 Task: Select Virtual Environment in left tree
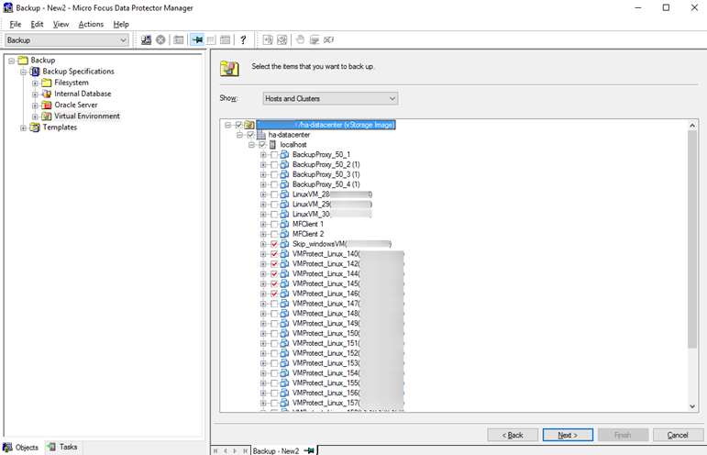(x=87, y=117)
